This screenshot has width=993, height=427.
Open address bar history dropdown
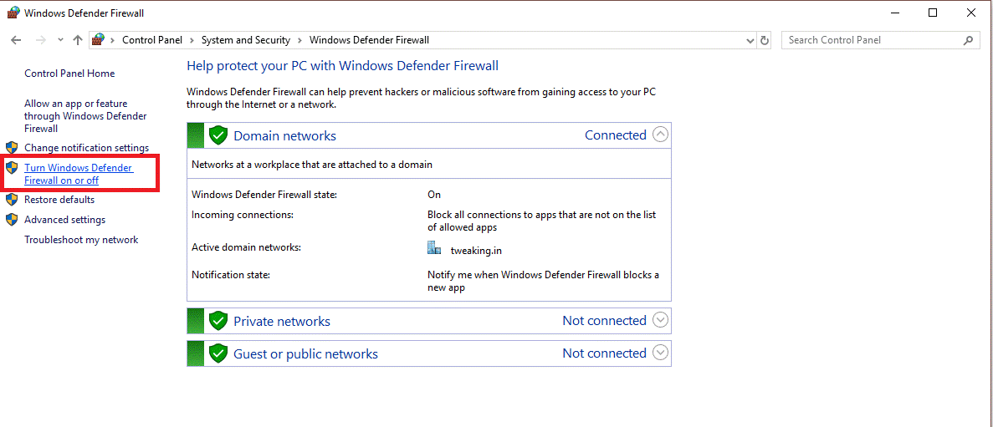pos(751,40)
